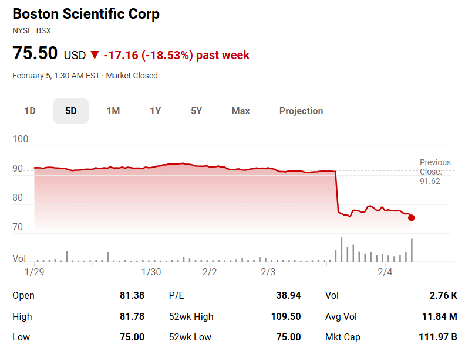Click the red current-price dot on chart
The image size is (465, 355).
click(411, 218)
